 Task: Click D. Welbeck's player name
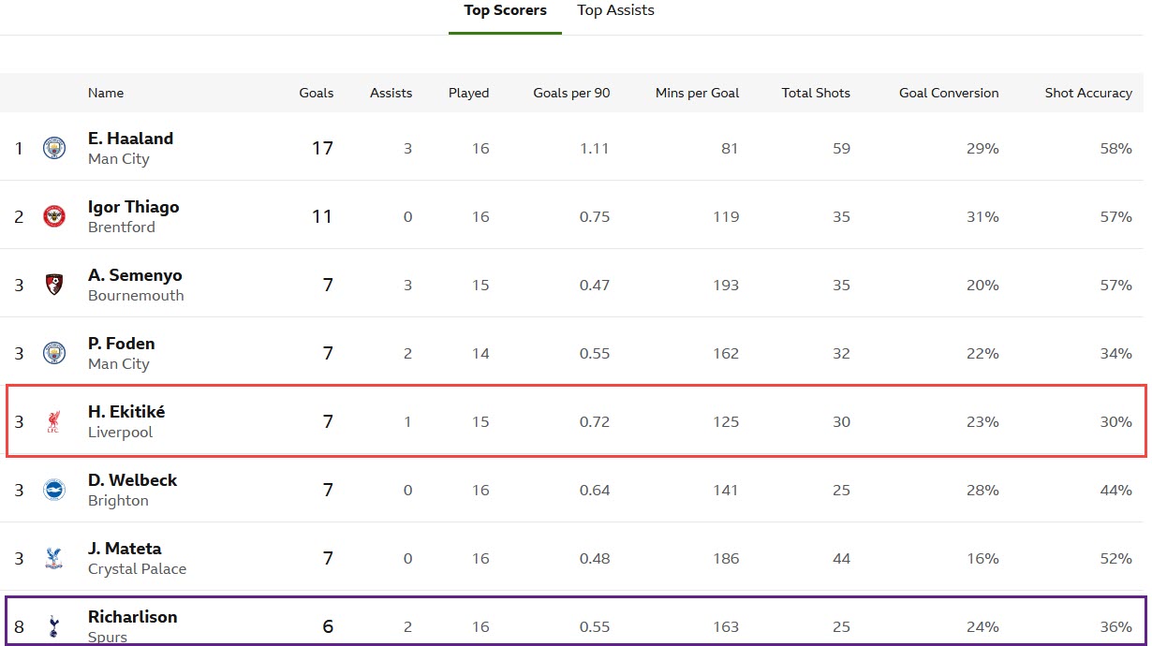click(x=132, y=480)
